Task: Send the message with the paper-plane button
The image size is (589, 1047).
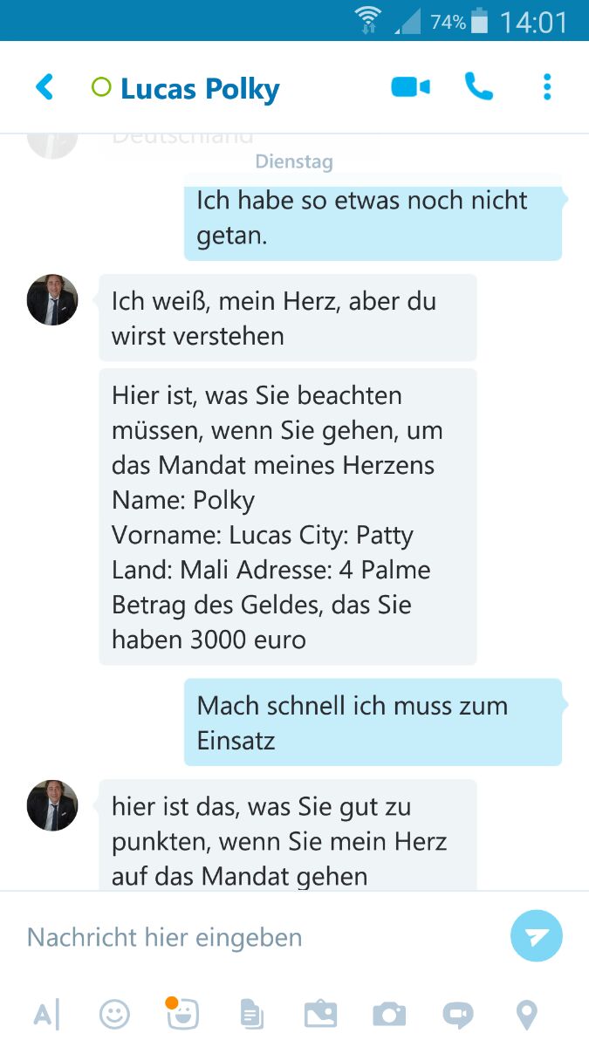Action: pos(537,936)
